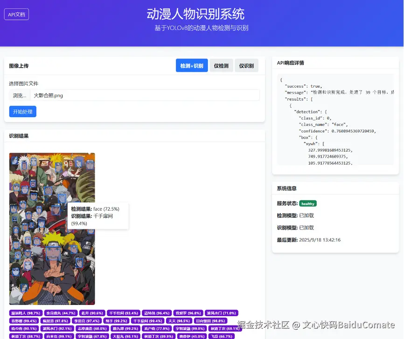This screenshot has height=339, width=404.
Task: Click the 系统信息 panel heading
Action: pyautogui.click(x=286, y=188)
